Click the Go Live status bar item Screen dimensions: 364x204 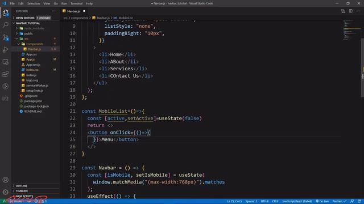(x=322, y=201)
